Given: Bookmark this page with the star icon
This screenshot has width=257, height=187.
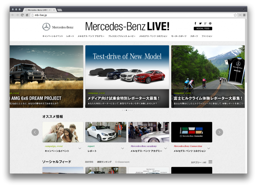Looking at the screenshot, I should point(235,15).
